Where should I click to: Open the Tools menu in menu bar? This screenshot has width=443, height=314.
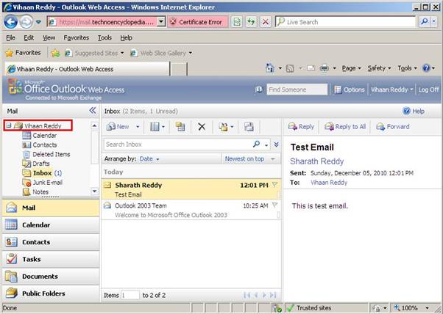click(104, 37)
